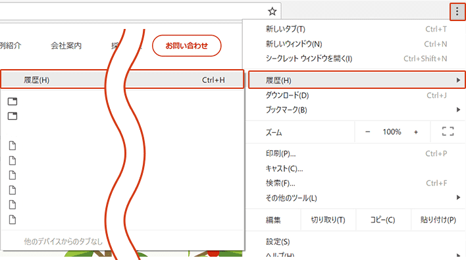The height and width of the screenshot is (260, 466).
Task: Click 貼り付け(P) edit button
Action: pos(438,220)
